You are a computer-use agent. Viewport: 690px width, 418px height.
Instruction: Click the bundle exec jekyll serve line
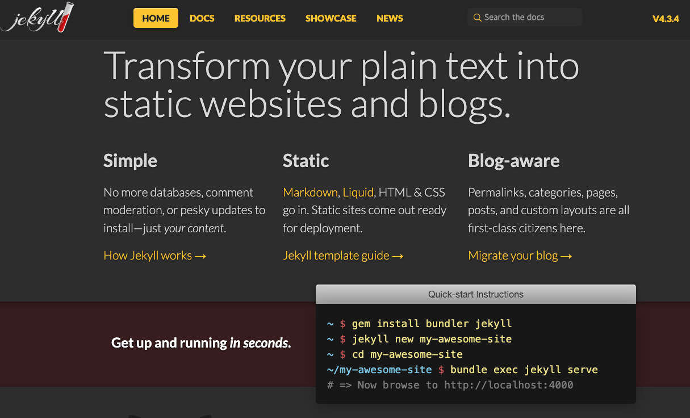tap(463, 370)
